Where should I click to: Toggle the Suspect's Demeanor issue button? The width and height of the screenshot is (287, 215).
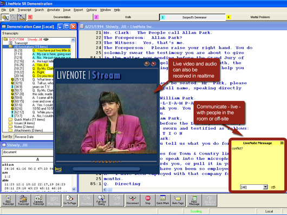[x=192, y=17]
